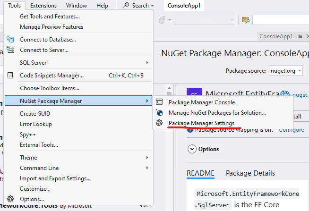The width and height of the screenshot is (309, 211).
Task: Click the Options gear icon in Tools menu
Action: coord(10,199)
